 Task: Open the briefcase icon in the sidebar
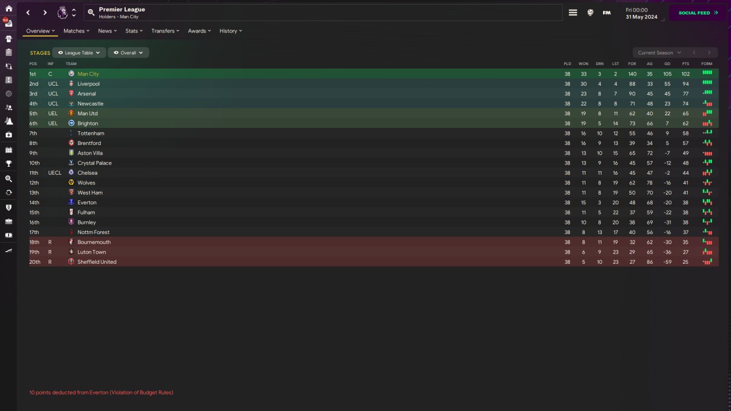pyautogui.click(x=9, y=221)
